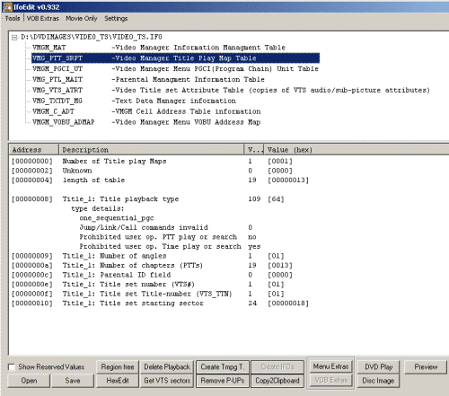Click the Delete Playback button
This screenshot has width=449, height=396.
[x=167, y=367]
